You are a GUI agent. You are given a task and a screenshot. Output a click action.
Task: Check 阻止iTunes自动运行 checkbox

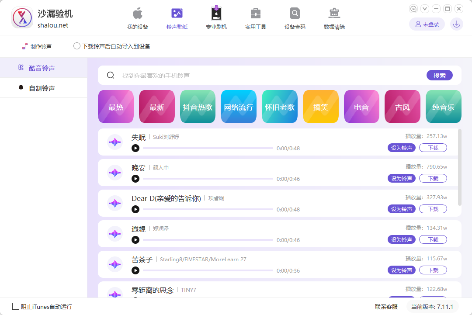pyautogui.click(x=16, y=306)
